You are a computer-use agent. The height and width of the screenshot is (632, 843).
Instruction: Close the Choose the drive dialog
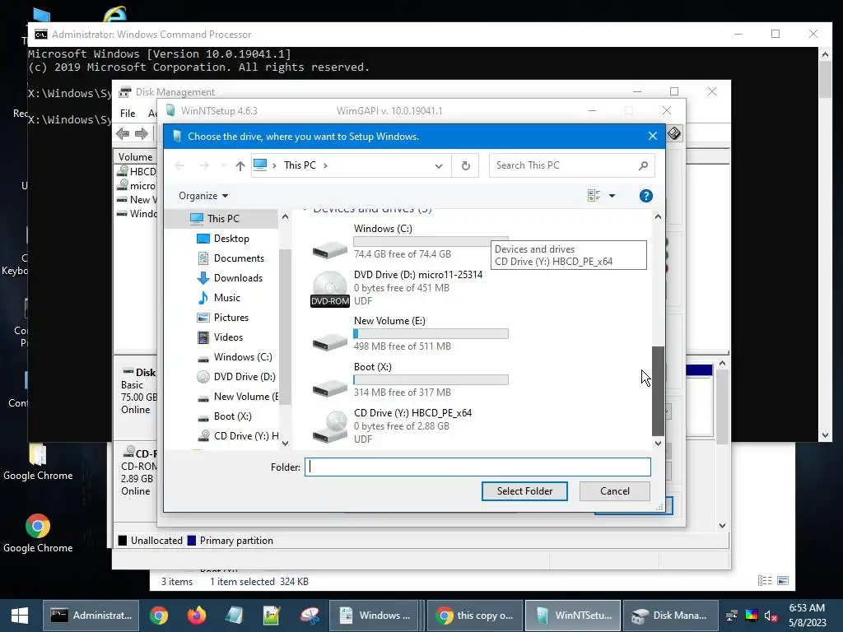coord(653,137)
